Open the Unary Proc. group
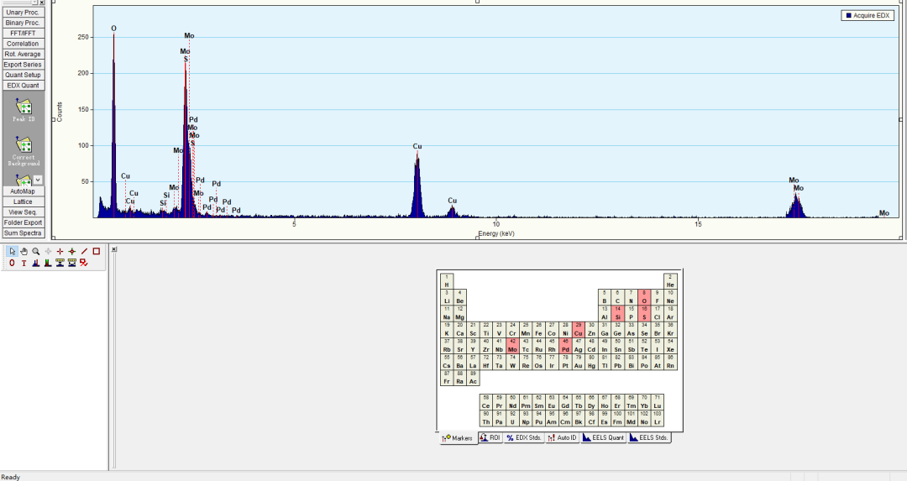Image resolution: width=907 pixels, height=481 pixels. (x=24, y=12)
